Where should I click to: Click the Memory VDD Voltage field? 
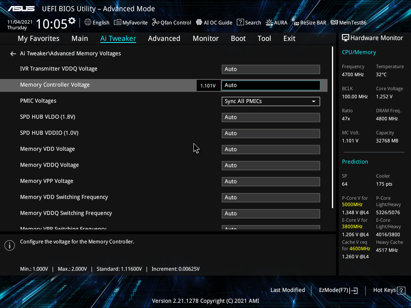tap(271, 149)
